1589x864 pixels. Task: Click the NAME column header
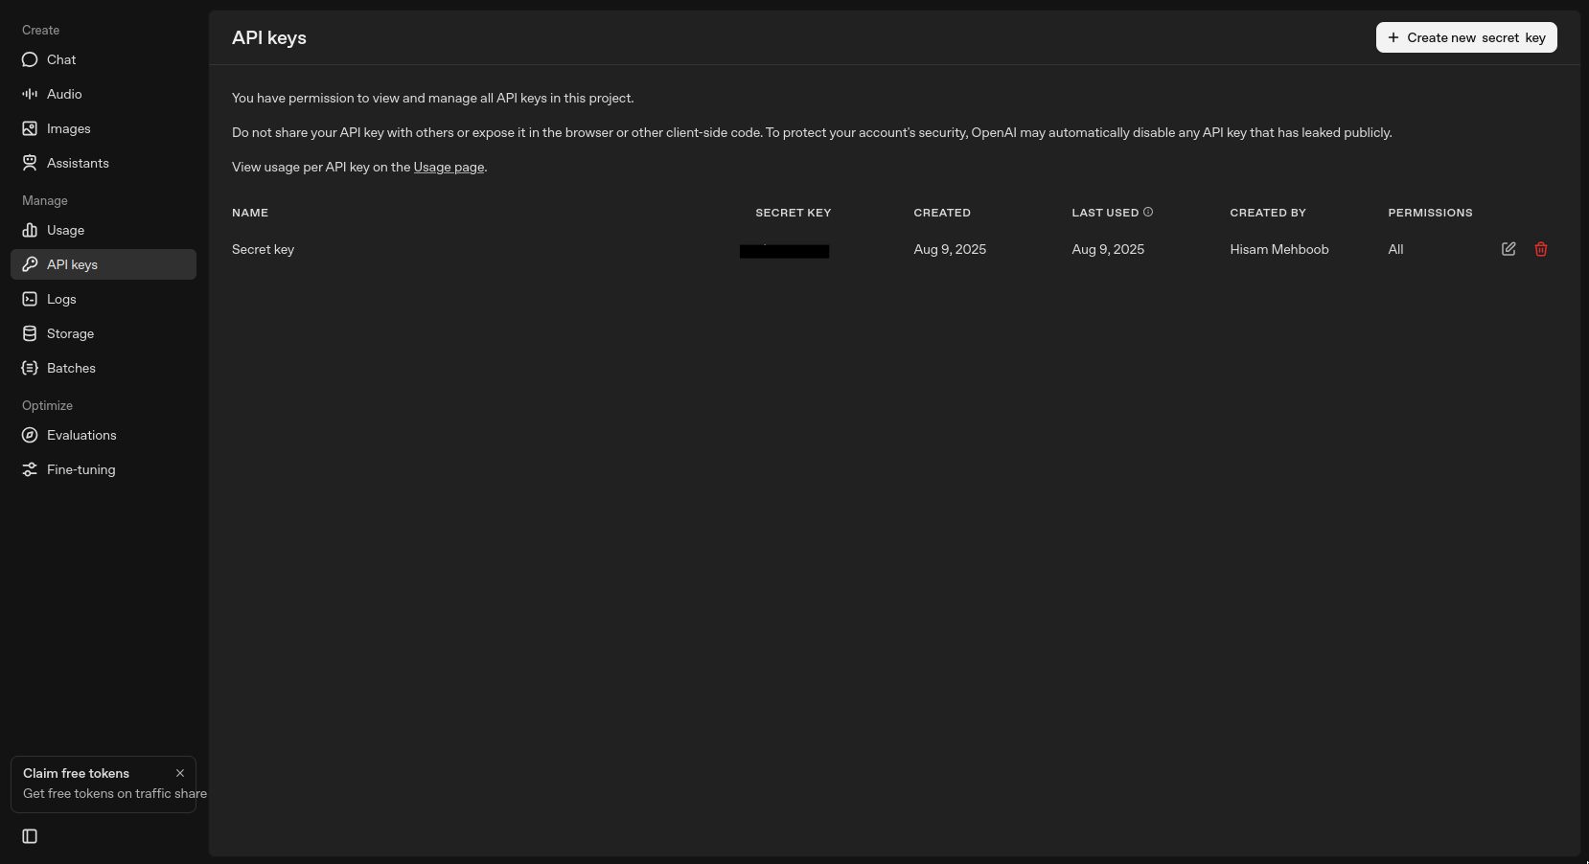[x=250, y=213]
